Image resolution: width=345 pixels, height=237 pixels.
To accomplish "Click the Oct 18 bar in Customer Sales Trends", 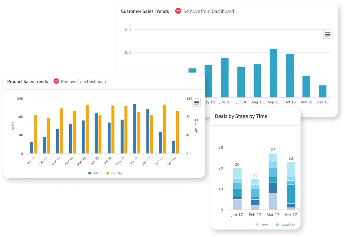I will coord(290,76).
